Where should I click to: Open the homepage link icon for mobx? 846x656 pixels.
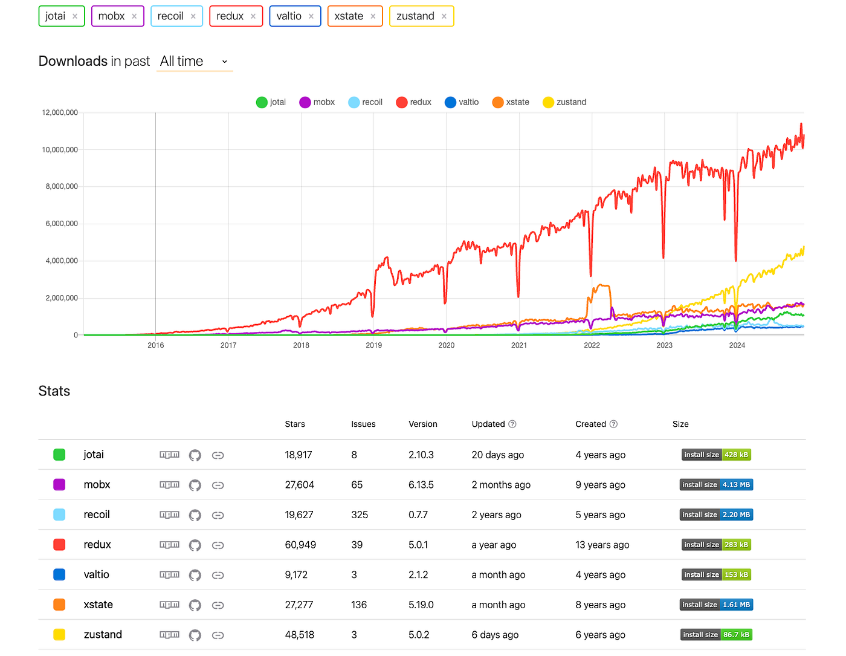click(218, 485)
